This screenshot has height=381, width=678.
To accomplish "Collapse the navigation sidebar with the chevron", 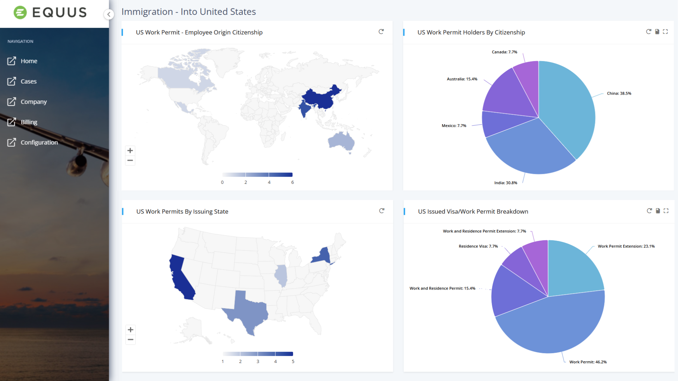I will coord(109,14).
